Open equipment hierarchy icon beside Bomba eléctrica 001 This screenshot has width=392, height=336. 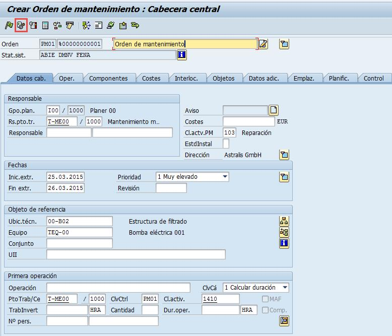(x=284, y=232)
